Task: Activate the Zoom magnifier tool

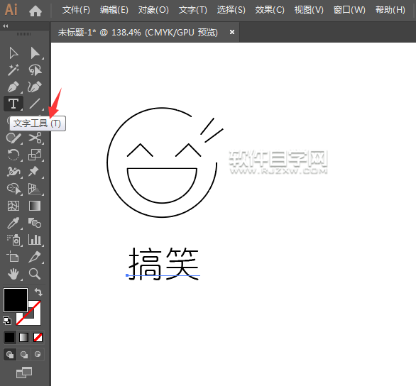Action: (35, 274)
